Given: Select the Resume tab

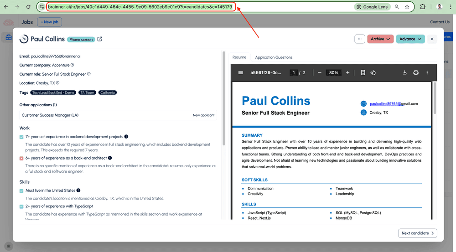Looking at the screenshot, I should 239,57.
